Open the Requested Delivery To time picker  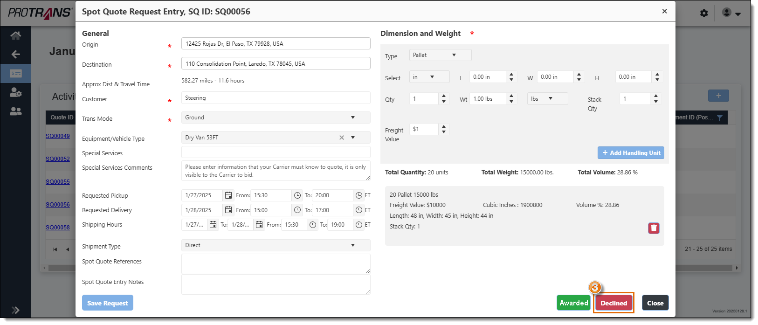tap(358, 210)
